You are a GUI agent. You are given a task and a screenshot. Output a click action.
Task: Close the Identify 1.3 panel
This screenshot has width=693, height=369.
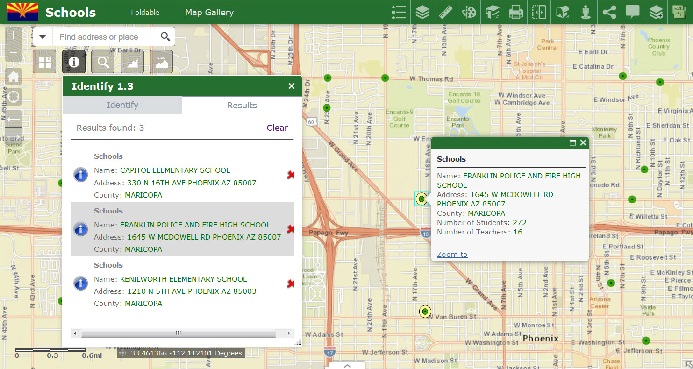pos(292,86)
